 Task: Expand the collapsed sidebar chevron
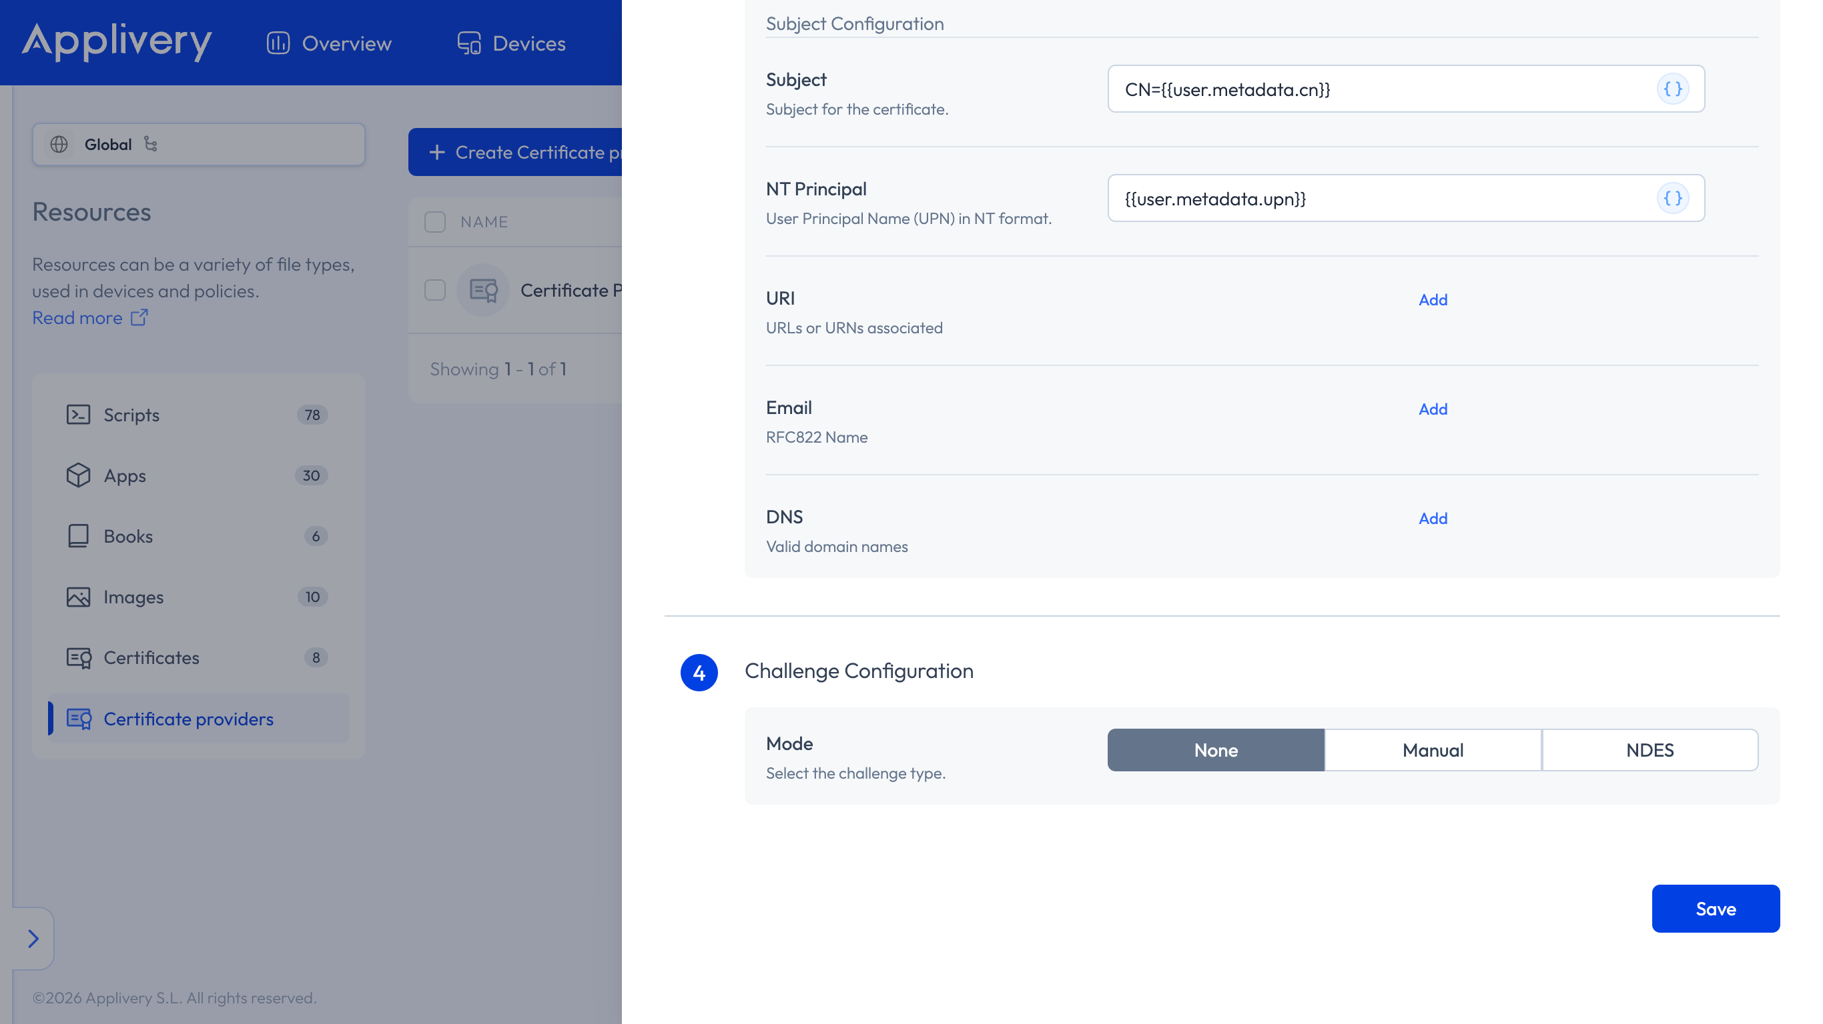[33, 939]
